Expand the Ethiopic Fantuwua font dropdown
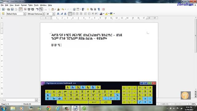The image size is (197, 111). (x=44, y=14)
